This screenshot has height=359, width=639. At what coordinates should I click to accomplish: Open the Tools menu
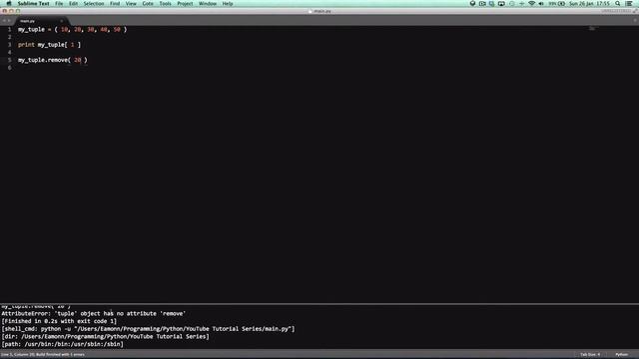tap(165, 4)
